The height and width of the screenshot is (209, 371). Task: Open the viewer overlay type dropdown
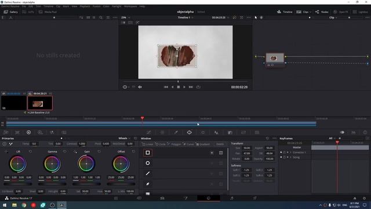pos(126,87)
